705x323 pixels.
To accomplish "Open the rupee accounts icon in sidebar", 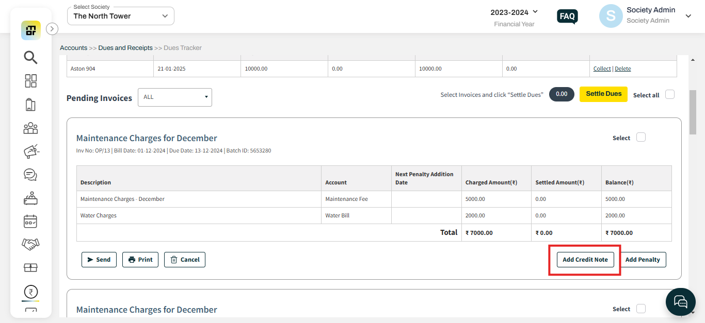I will (30, 292).
